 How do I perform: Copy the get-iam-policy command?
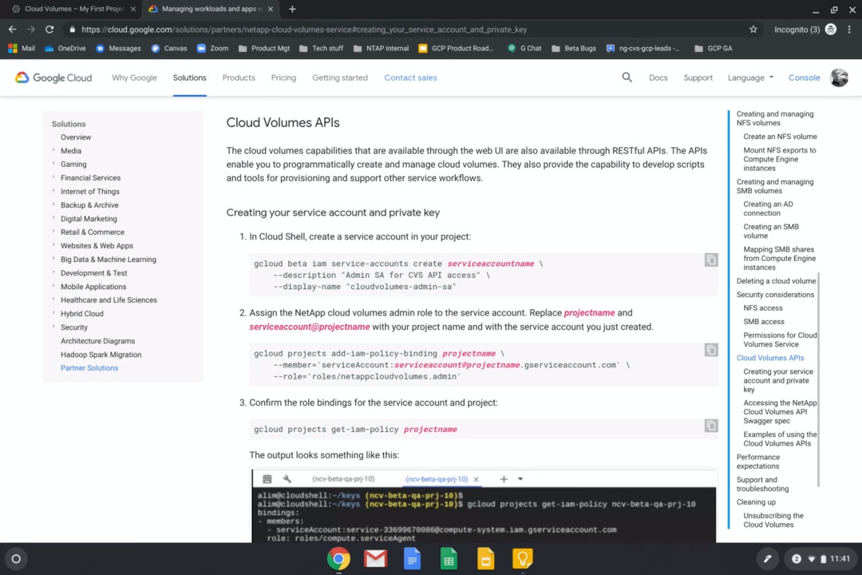711,426
